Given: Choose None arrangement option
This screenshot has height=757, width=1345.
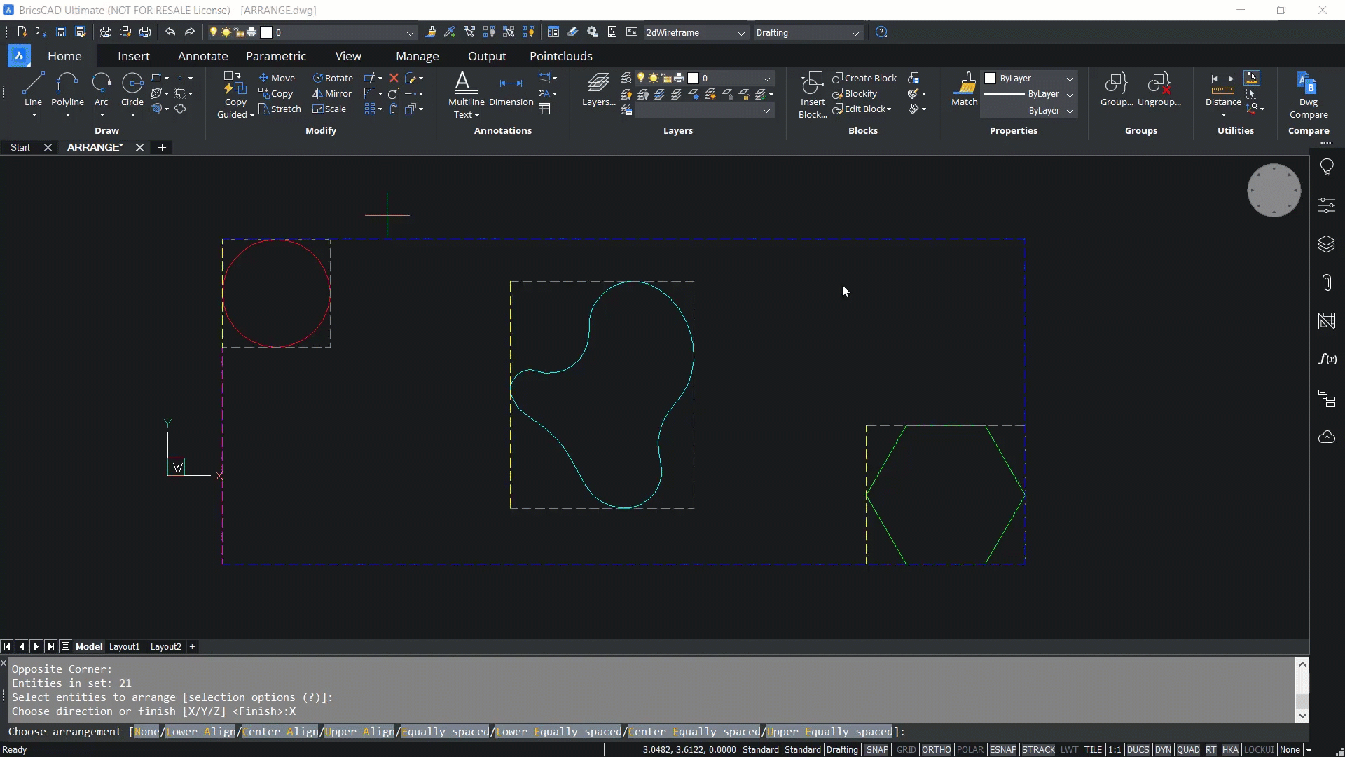Looking at the screenshot, I should pos(146,732).
